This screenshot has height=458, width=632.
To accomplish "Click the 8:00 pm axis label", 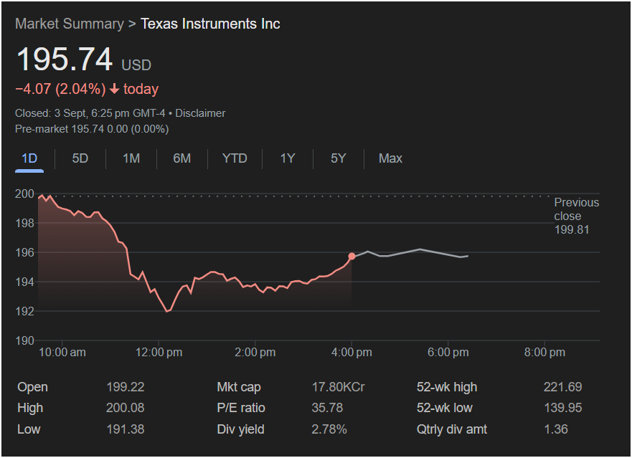I will [544, 353].
